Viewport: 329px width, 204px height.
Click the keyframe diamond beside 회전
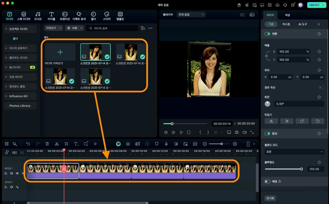click(319, 97)
